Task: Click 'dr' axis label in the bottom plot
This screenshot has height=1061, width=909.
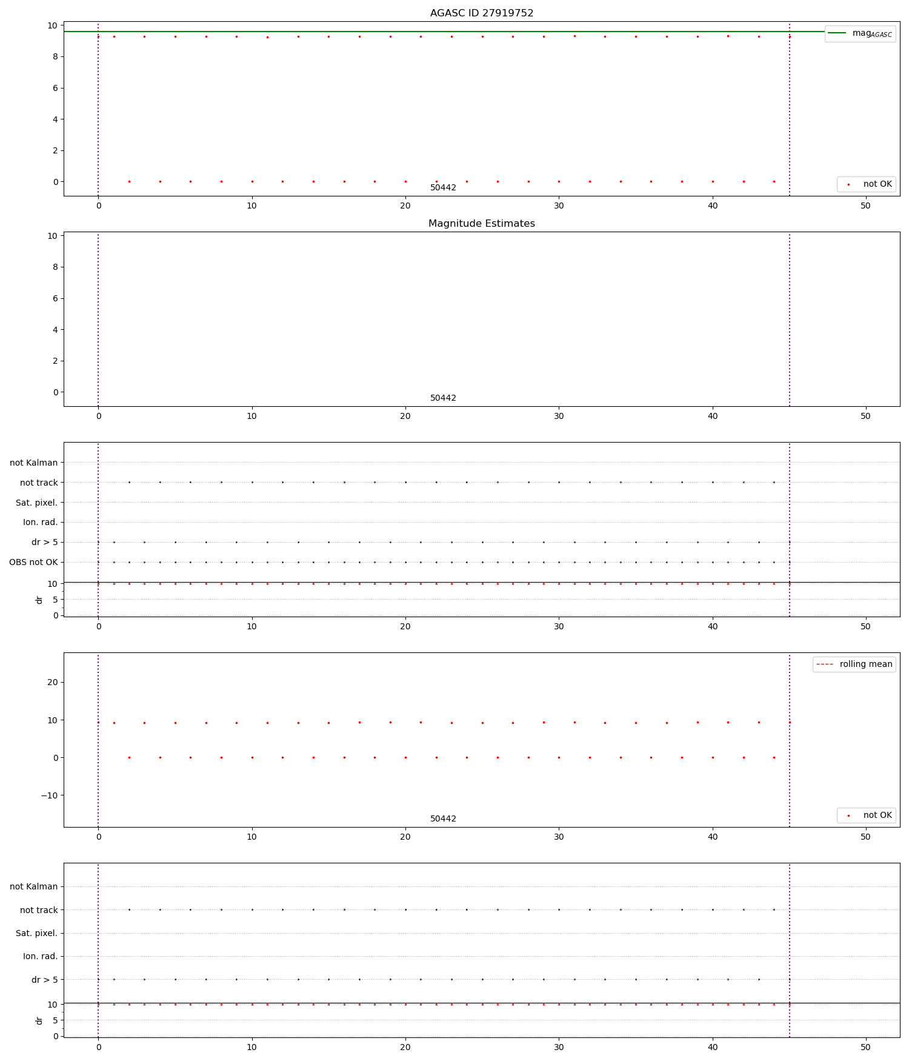Action: (x=39, y=1021)
